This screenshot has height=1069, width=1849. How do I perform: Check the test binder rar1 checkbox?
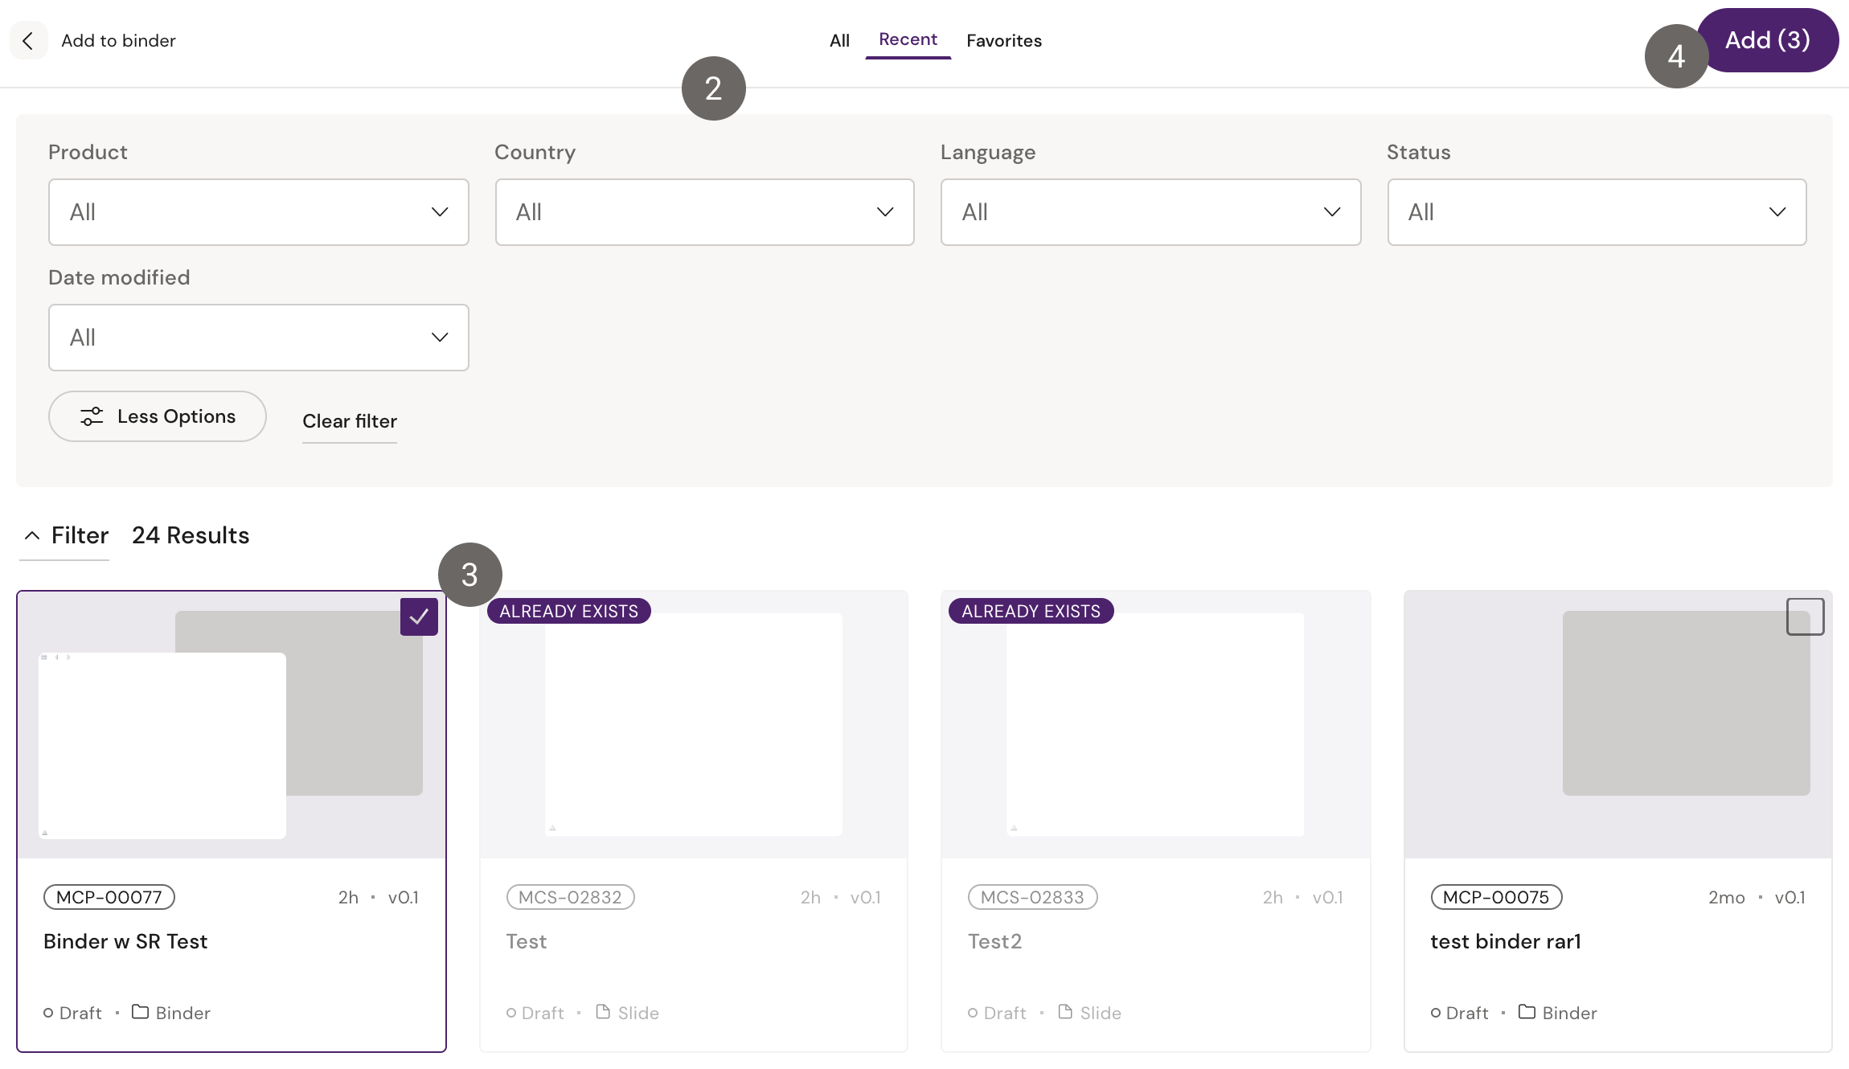point(1805,616)
